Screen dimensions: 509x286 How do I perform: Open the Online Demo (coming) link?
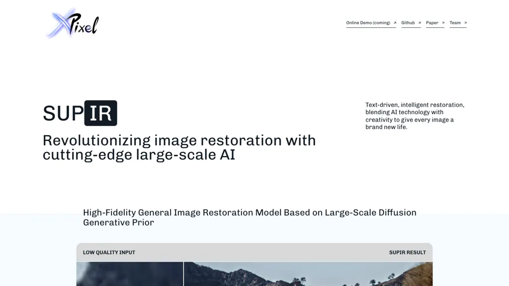click(x=368, y=23)
